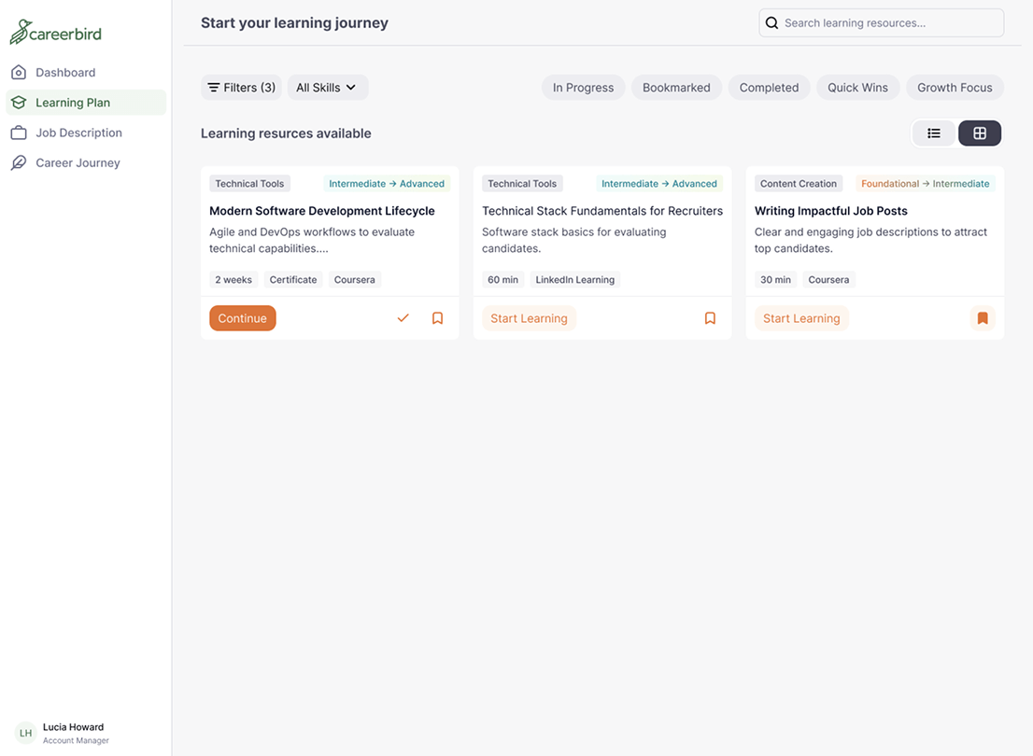Viewport: 1033px width, 756px height.
Task: Start learning Writing Impactful Job Posts
Action: pyautogui.click(x=800, y=317)
